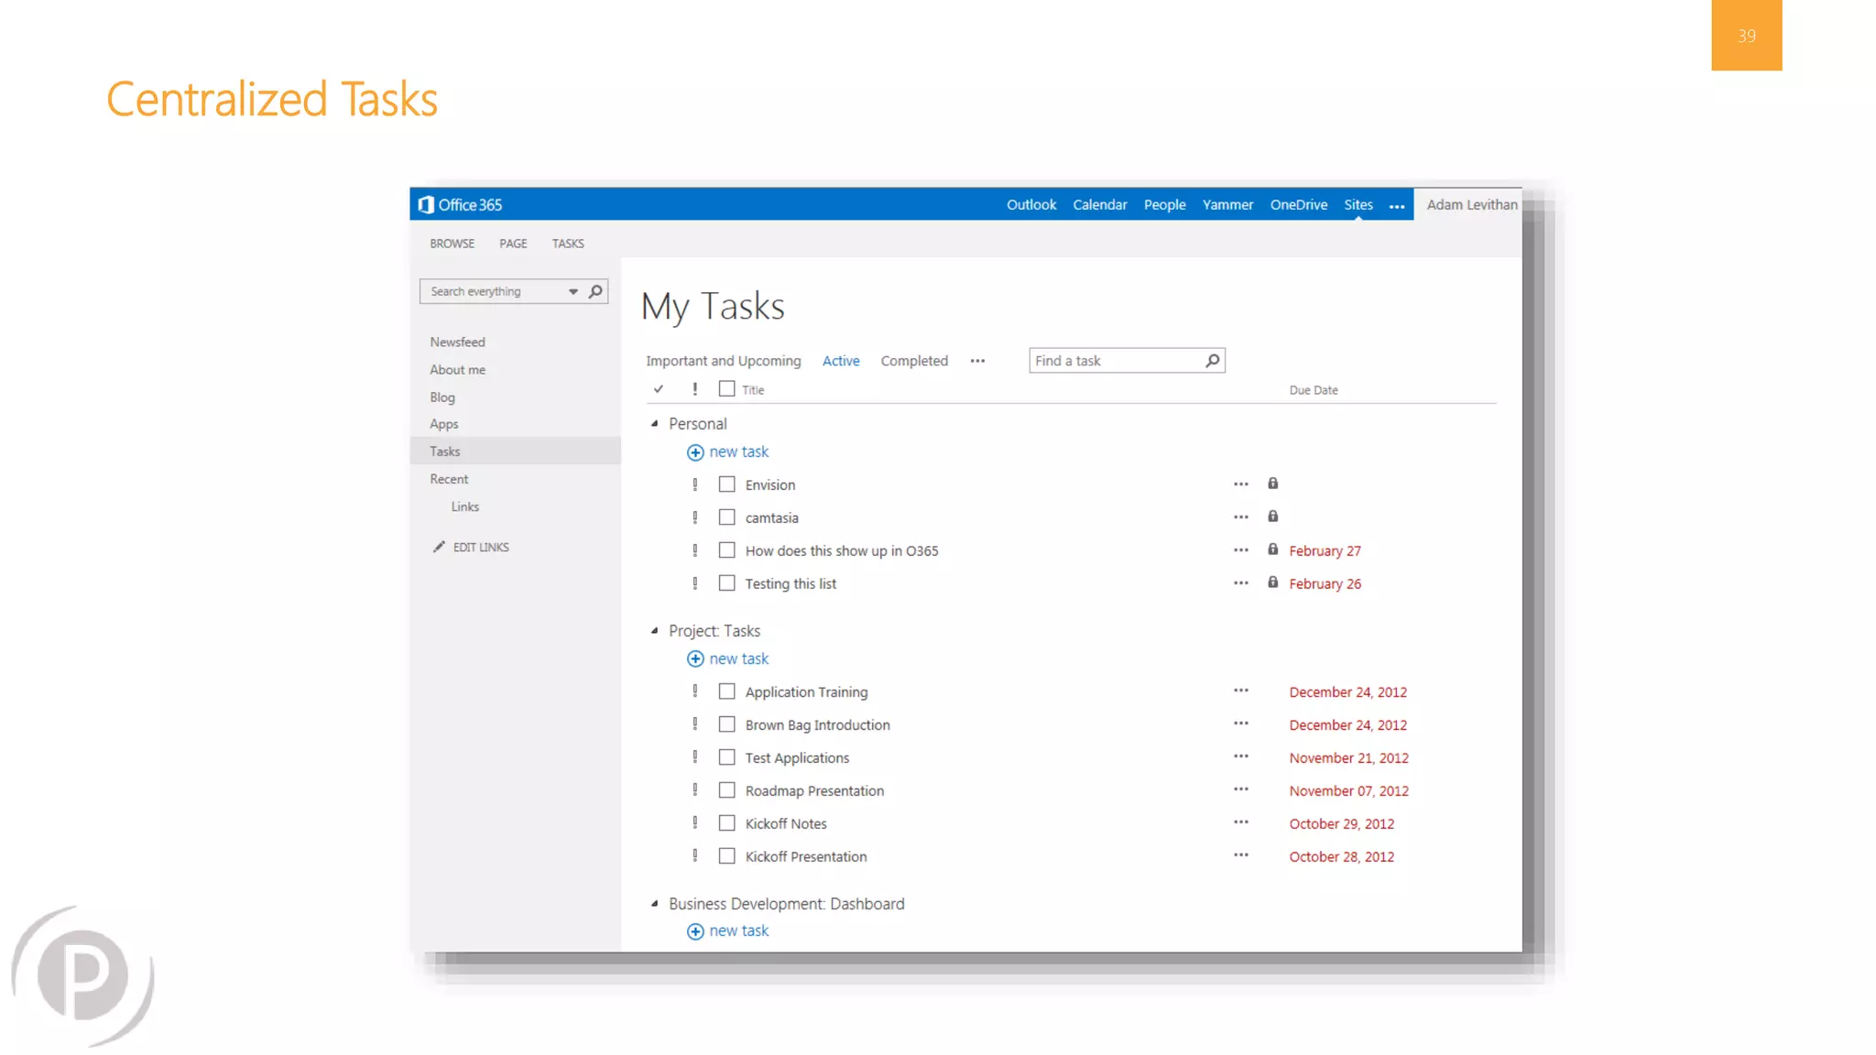Screen dimensions: 1876x1055
Task: Collapse the Business Development: Dashboard group
Action: pos(654,904)
